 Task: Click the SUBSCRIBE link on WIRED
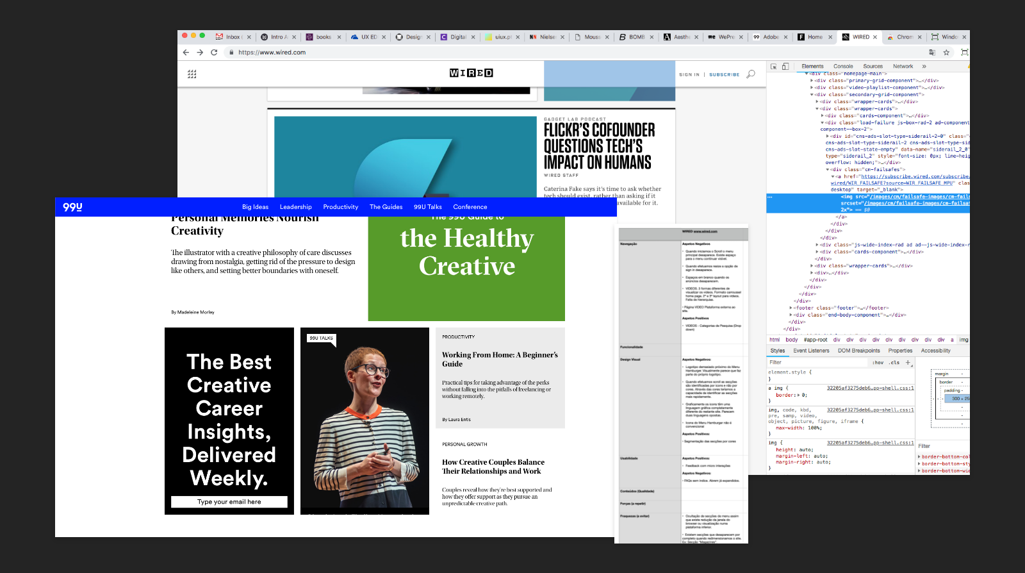coord(724,75)
